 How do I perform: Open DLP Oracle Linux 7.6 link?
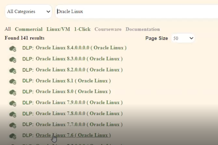(x=73, y=135)
